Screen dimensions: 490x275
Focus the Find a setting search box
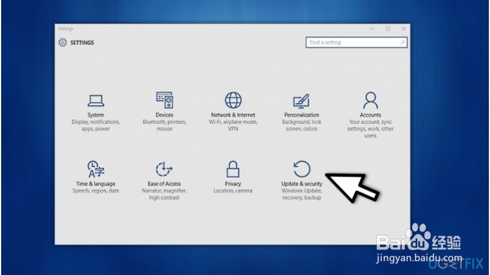click(x=356, y=42)
